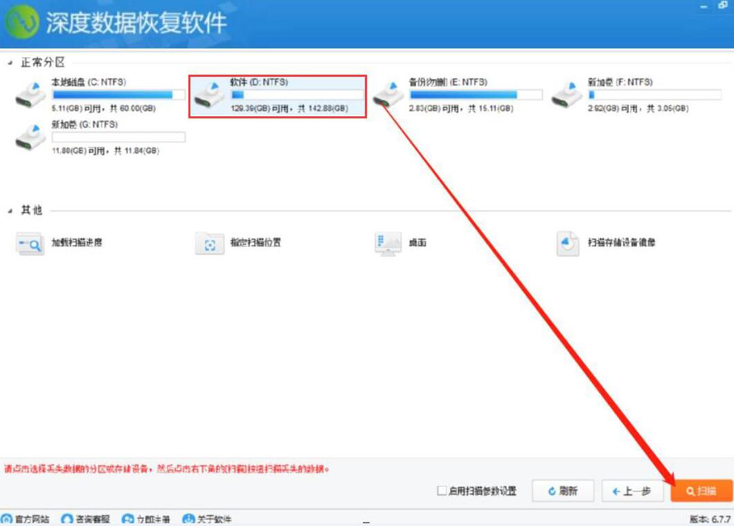Click the E: drive usage bar

(x=476, y=95)
